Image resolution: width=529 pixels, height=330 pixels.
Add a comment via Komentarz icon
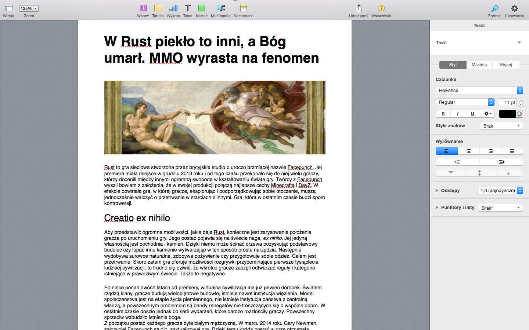(x=243, y=8)
